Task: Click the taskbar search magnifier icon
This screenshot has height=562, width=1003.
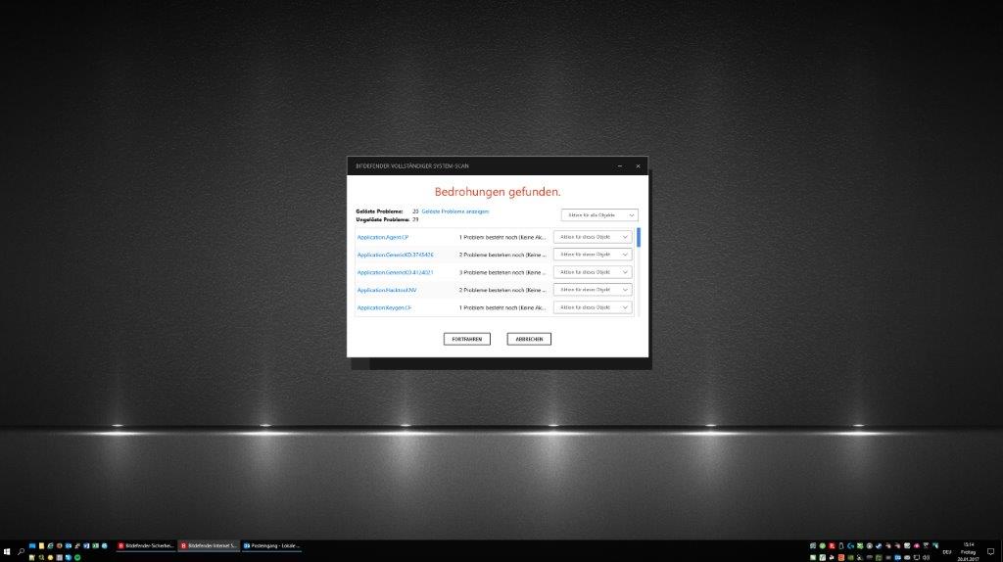Action: (22, 551)
